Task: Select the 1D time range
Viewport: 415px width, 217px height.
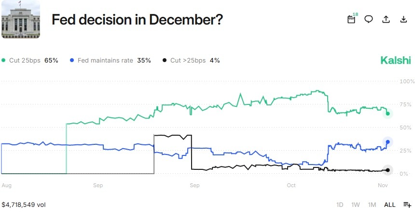Action: click(340, 204)
